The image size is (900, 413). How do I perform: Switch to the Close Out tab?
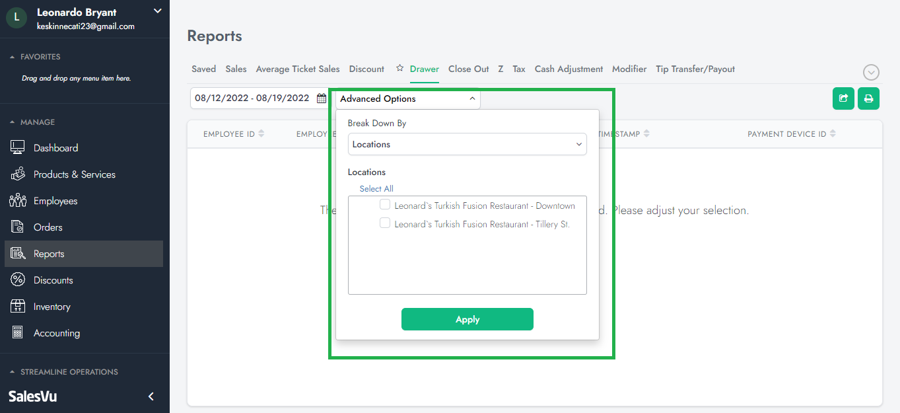468,69
